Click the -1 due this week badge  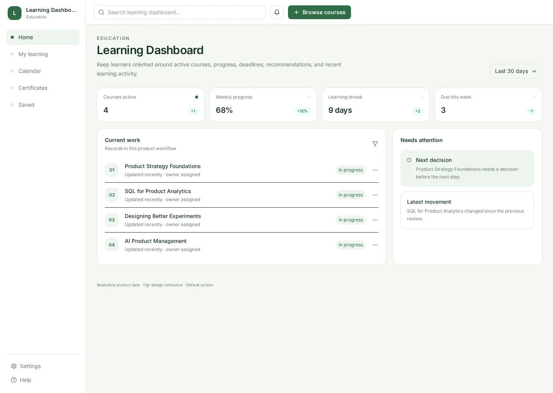(x=531, y=111)
